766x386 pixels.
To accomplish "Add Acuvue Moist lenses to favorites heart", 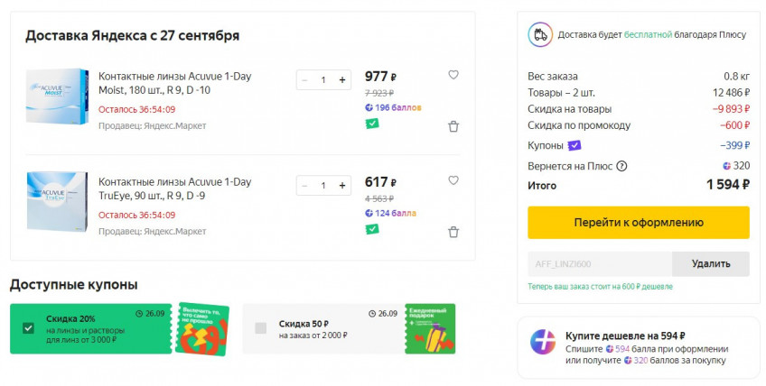I will [x=453, y=75].
